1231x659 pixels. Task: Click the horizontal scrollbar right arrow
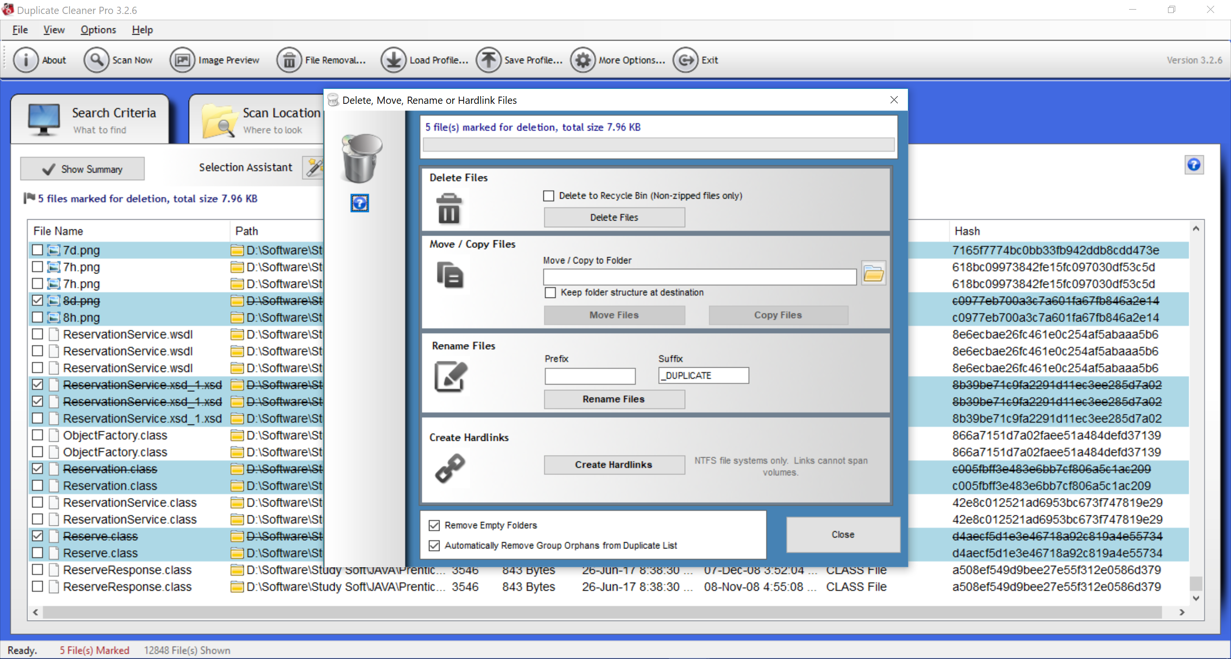click(x=1182, y=612)
